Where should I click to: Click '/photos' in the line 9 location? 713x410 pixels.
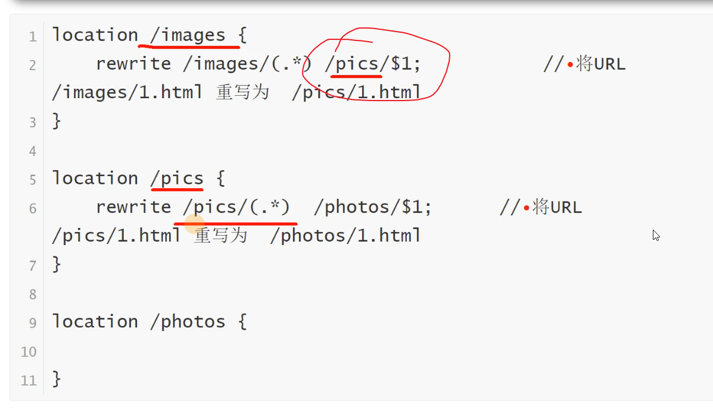click(188, 322)
